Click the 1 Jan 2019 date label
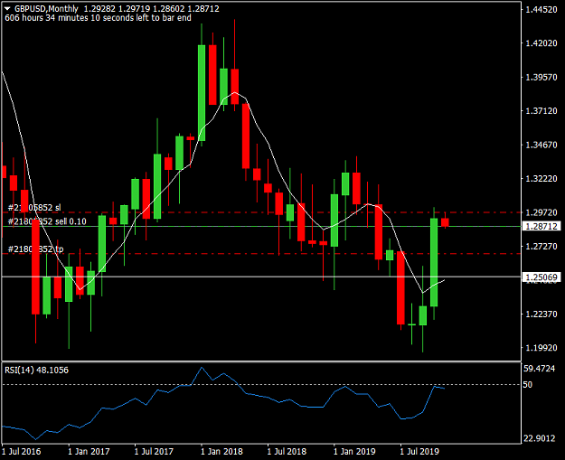 tap(354, 451)
